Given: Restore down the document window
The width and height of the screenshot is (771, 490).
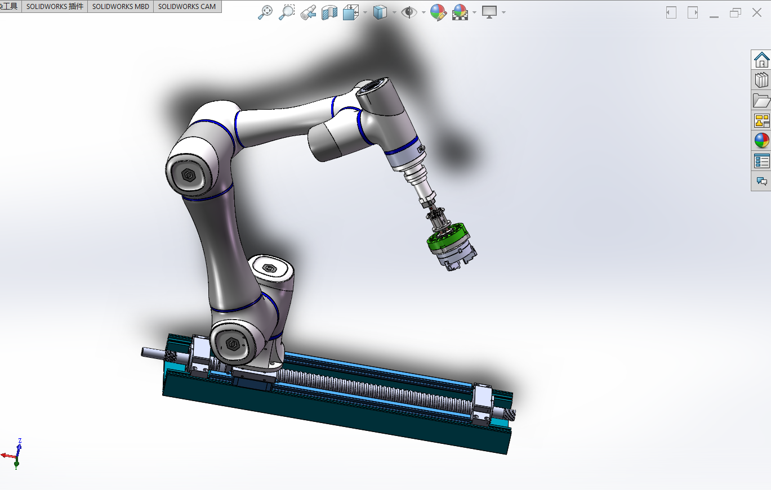Looking at the screenshot, I should pos(736,12).
